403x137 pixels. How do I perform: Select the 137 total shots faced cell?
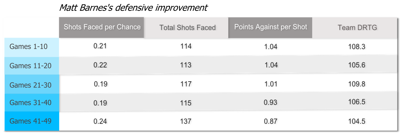[186, 121]
